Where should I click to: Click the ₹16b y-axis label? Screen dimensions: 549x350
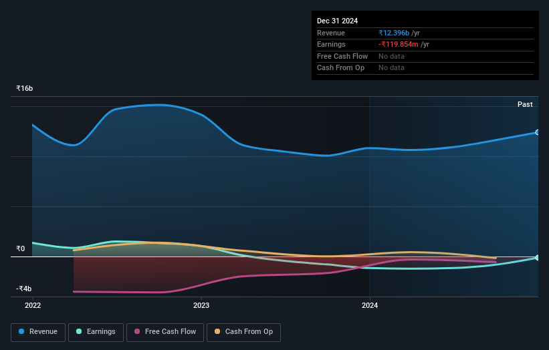pyautogui.click(x=25, y=88)
